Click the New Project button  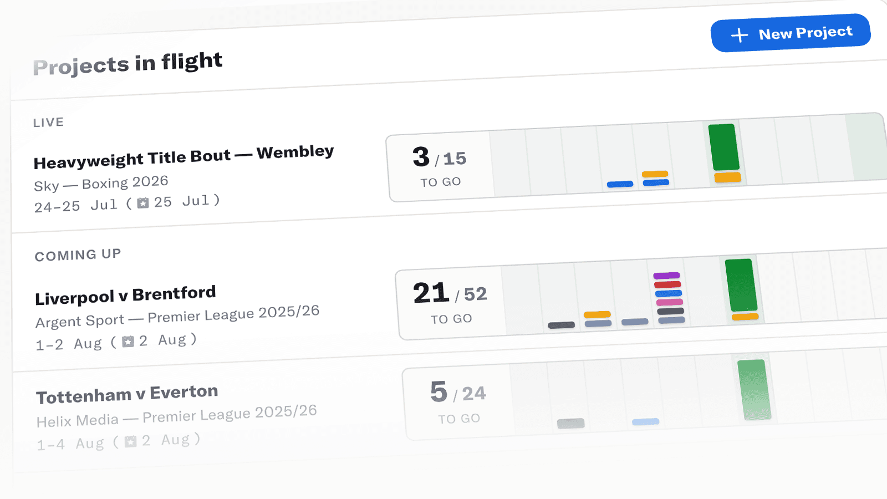[791, 33]
